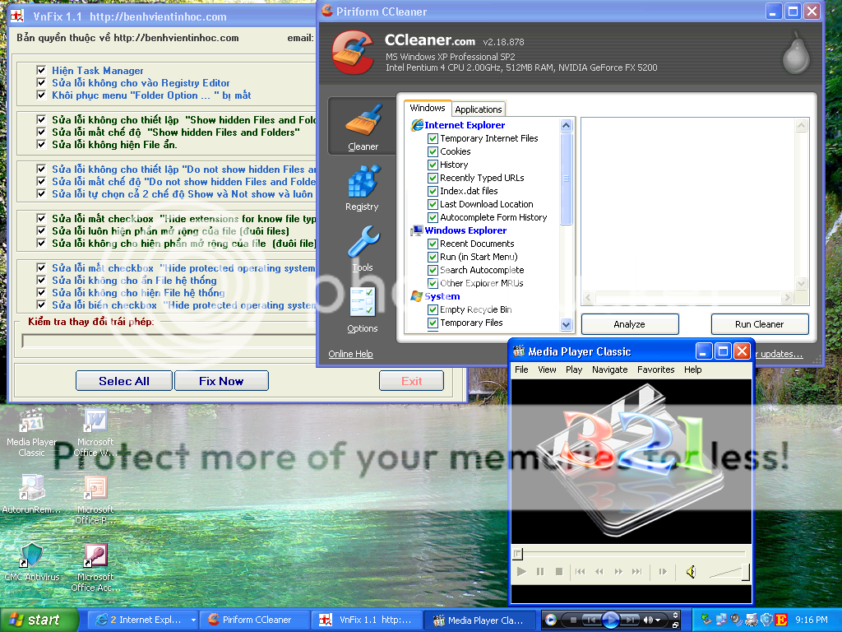The height and width of the screenshot is (632, 842).
Task: Click Pause button in Media Player Classic
Action: point(540,572)
